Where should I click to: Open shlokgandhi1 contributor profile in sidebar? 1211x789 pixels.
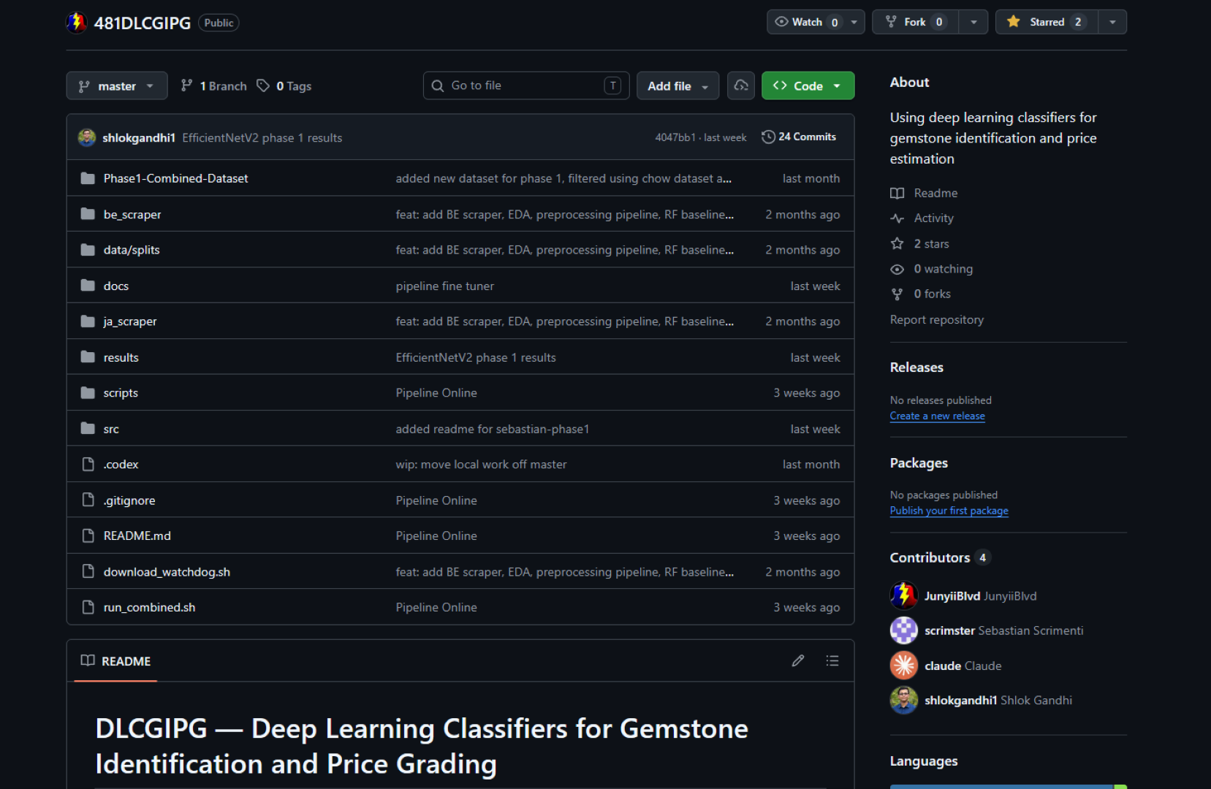(960, 700)
